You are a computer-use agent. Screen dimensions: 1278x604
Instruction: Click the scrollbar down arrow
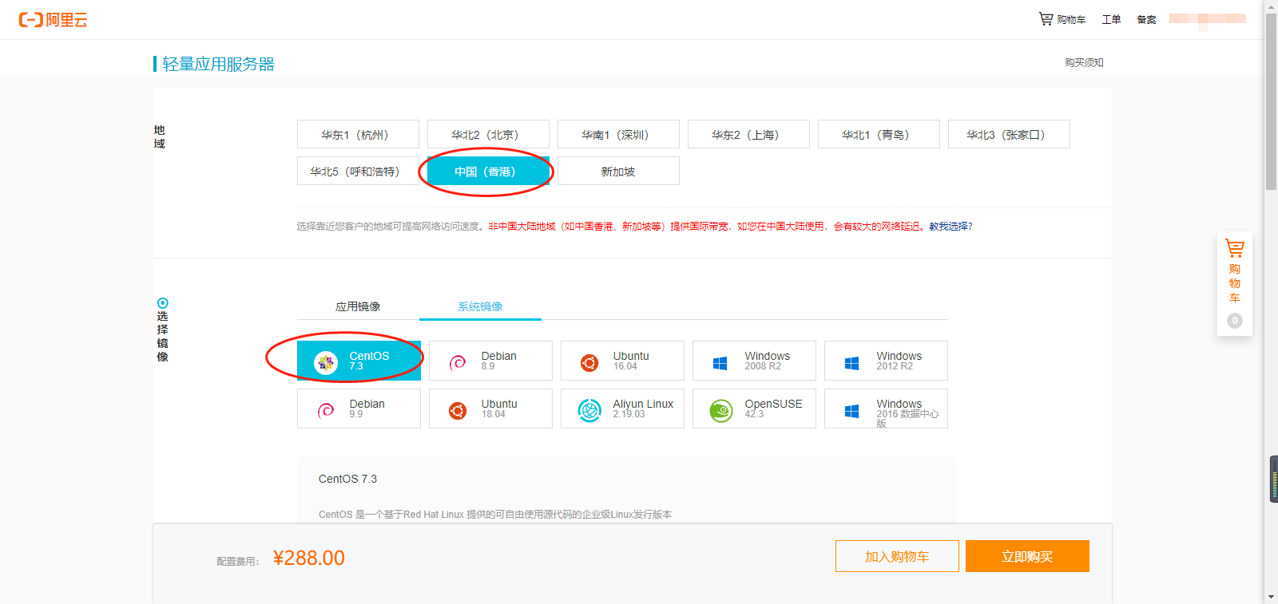(1271, 597)
